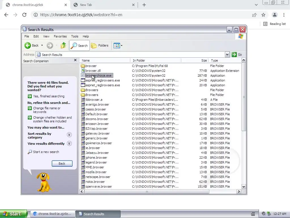Select the avantgo.browser file icon
Screen dimensions: 290x218
[83, 104]
